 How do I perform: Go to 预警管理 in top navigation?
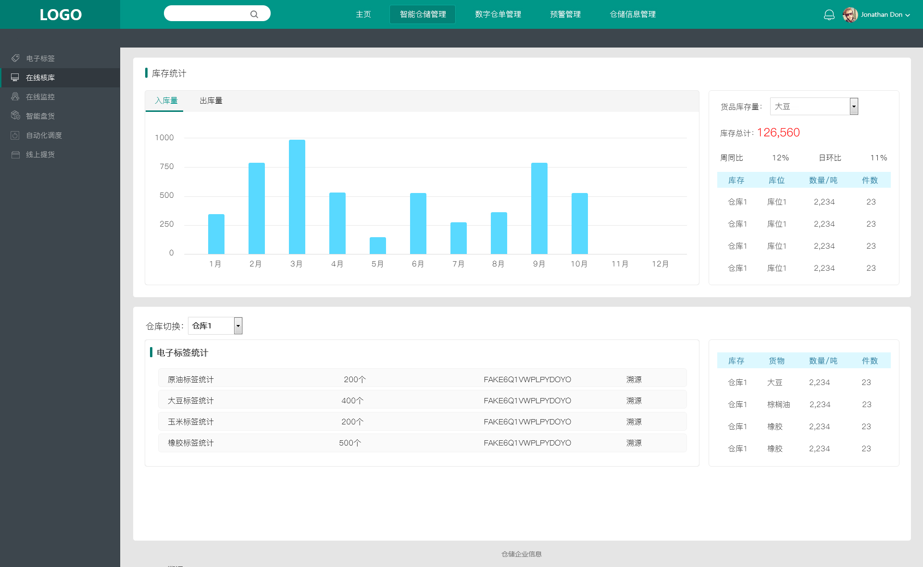coord(565,14)
